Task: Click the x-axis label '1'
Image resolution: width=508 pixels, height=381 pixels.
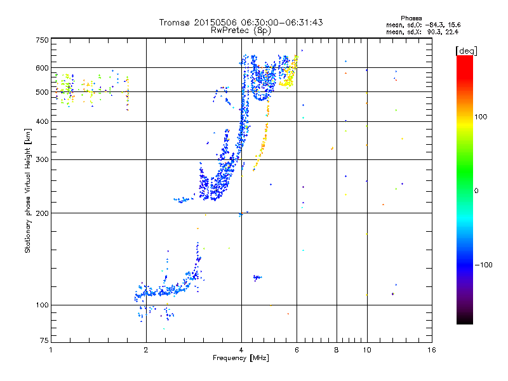Action: [x=51, y=350]
